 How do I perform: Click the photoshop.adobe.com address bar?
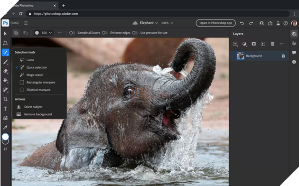pyautogui.click(x=158, y=14)
